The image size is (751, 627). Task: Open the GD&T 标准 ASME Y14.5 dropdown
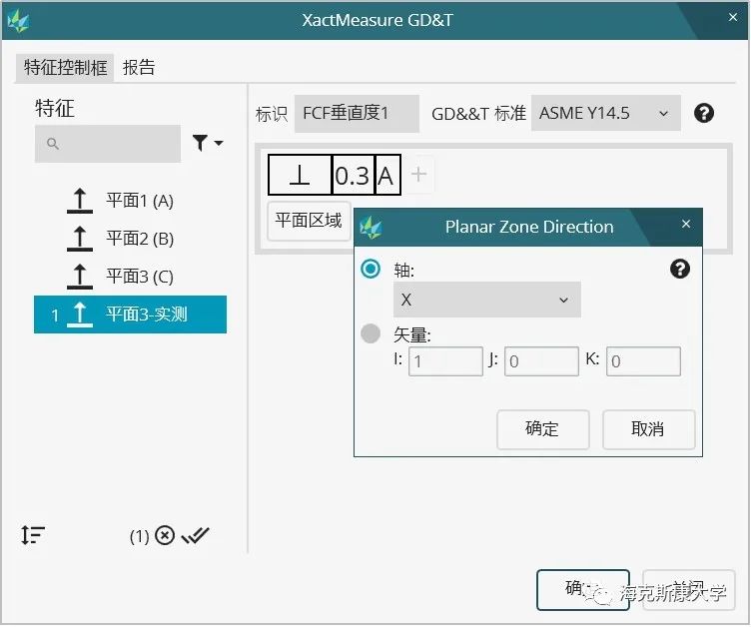[x=606, y=114]
